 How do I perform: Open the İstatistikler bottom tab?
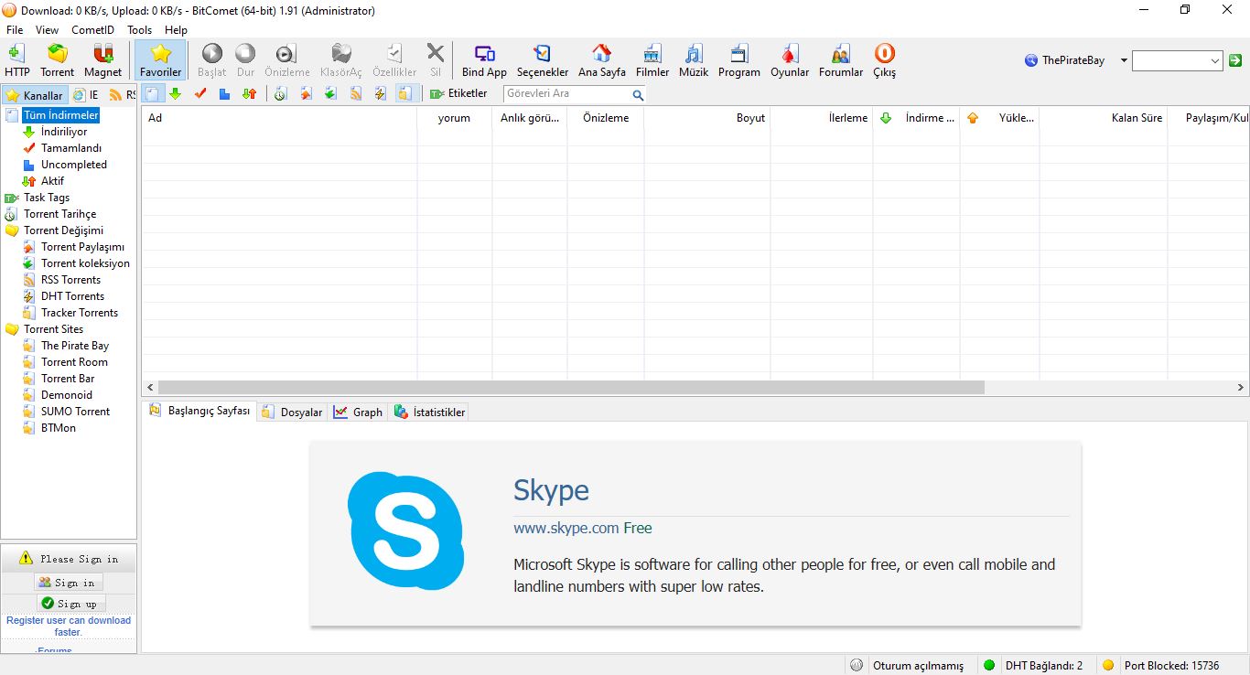430,412
